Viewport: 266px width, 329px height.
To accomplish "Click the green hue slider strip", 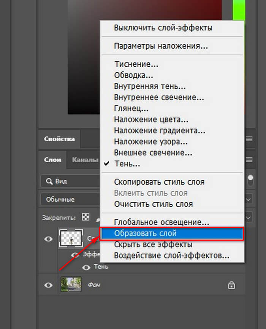I will [239, 10].
